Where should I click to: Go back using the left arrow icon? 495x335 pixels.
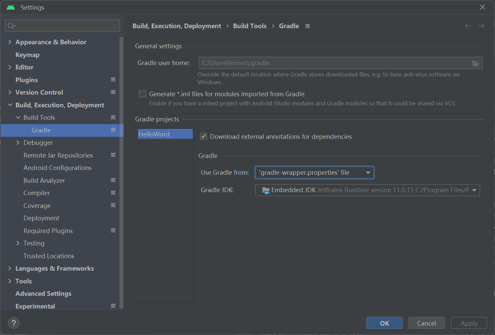[x=468, y=26]
